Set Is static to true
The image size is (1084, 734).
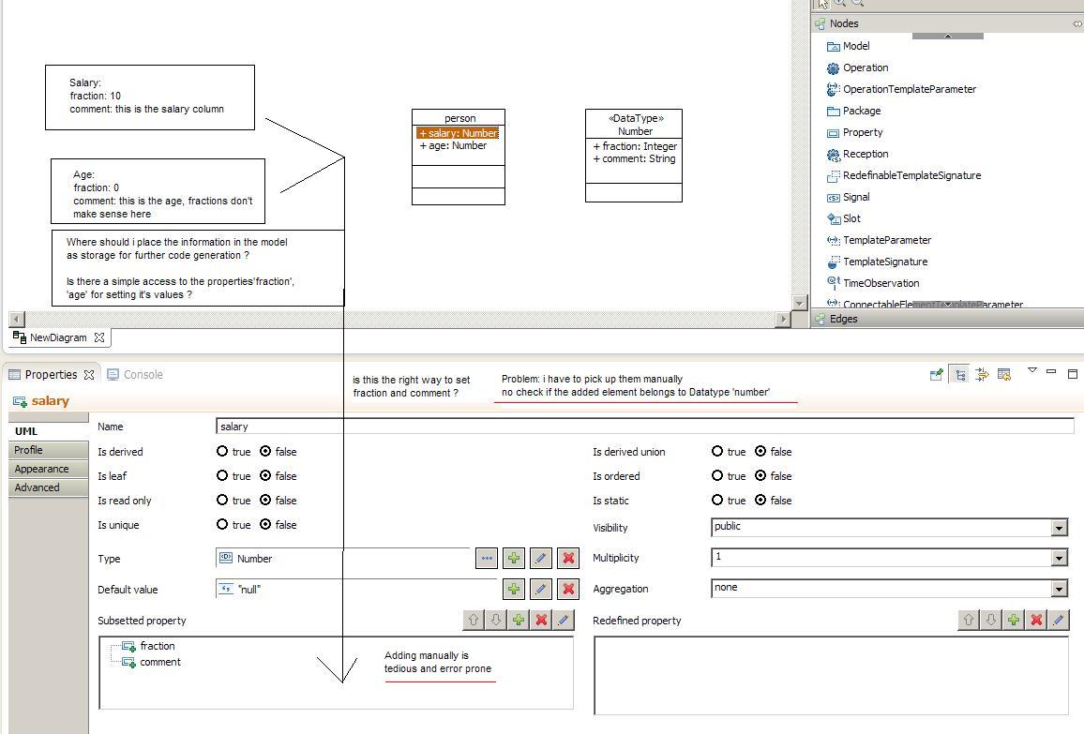click(x=717, y=500)
